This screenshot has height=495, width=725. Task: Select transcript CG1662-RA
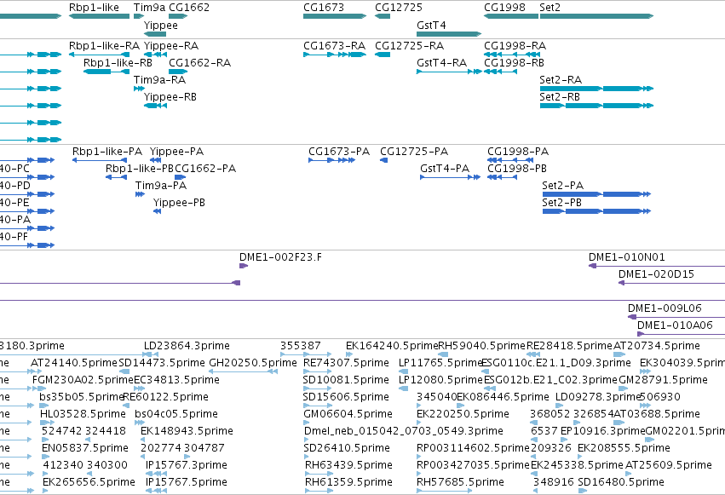coord(178,72)
